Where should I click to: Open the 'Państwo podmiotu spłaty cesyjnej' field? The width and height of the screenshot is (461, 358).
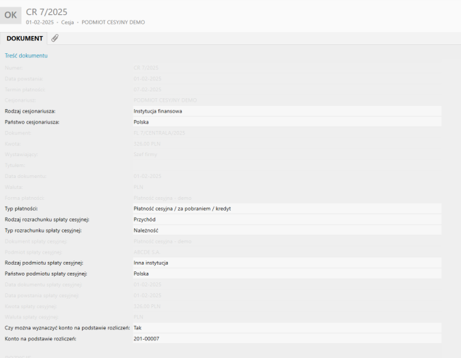(285, 273)
